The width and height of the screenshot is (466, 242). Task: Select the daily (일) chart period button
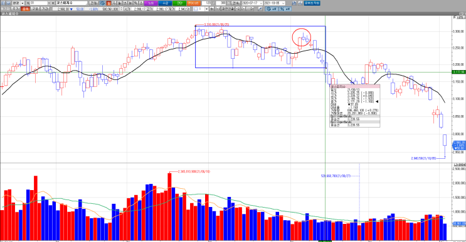pyautogui.click(x=109, y=3)
